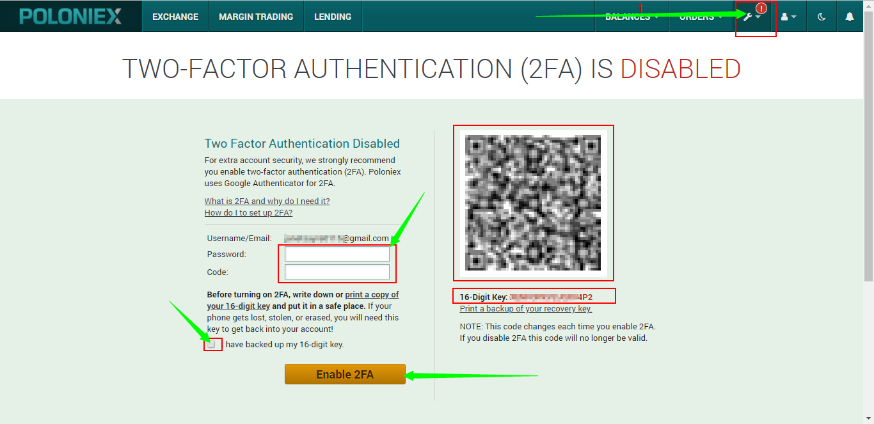This screenshot has height=424, width=874.
Task: Open notifications bell
Action: click(x=850, y=17)
